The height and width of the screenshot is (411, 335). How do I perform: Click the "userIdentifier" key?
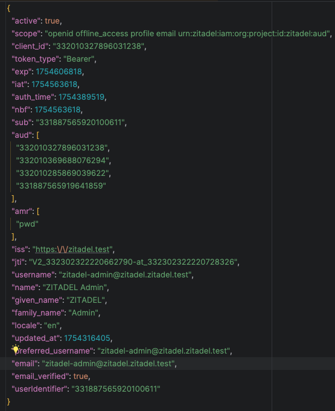click(x=39, y=389)
